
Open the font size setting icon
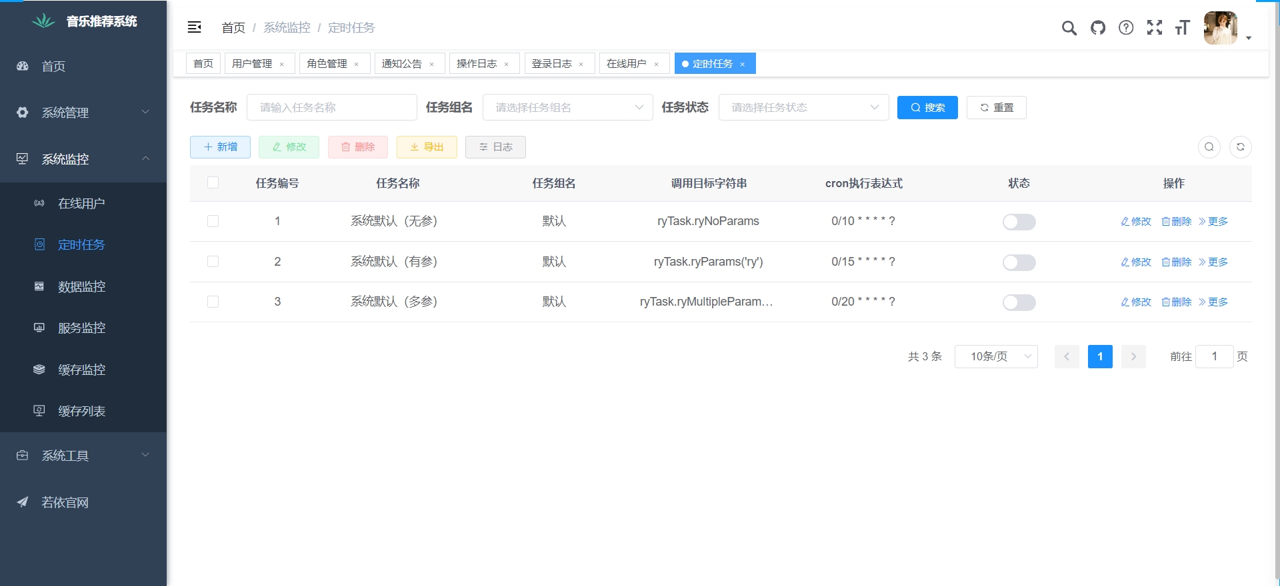pos(1182,28)
